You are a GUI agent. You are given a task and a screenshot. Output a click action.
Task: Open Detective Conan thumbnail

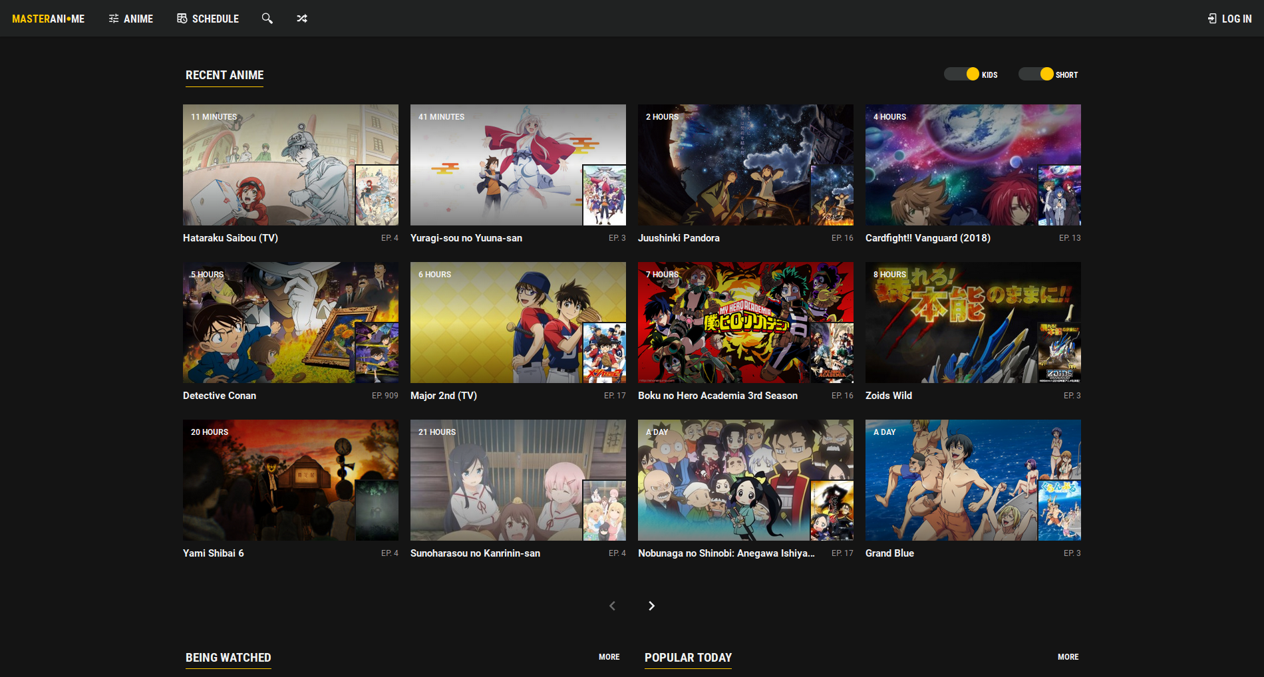(x=291, y=323)
